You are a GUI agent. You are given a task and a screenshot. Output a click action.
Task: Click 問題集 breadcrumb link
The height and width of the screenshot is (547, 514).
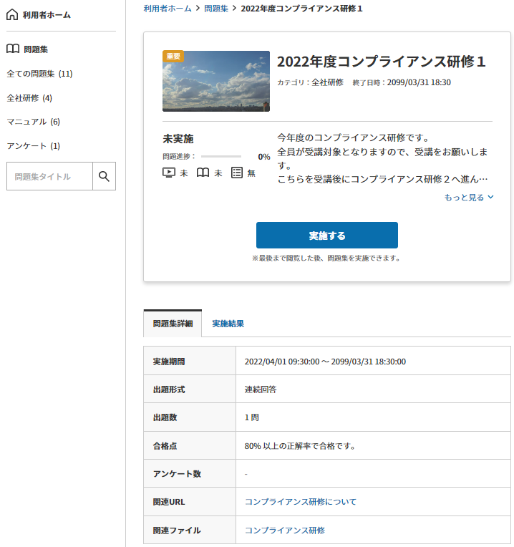point(216,9)
